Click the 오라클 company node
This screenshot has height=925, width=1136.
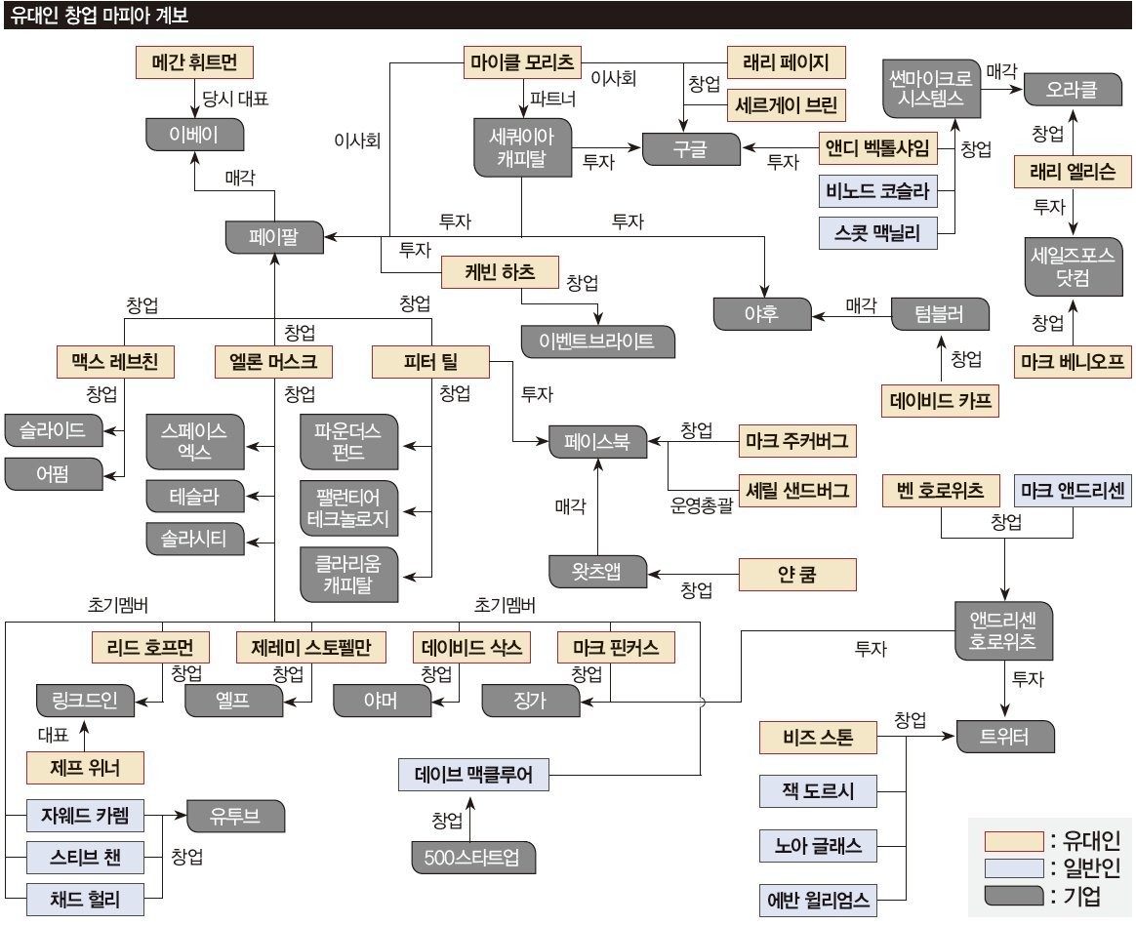[1072, 90]
